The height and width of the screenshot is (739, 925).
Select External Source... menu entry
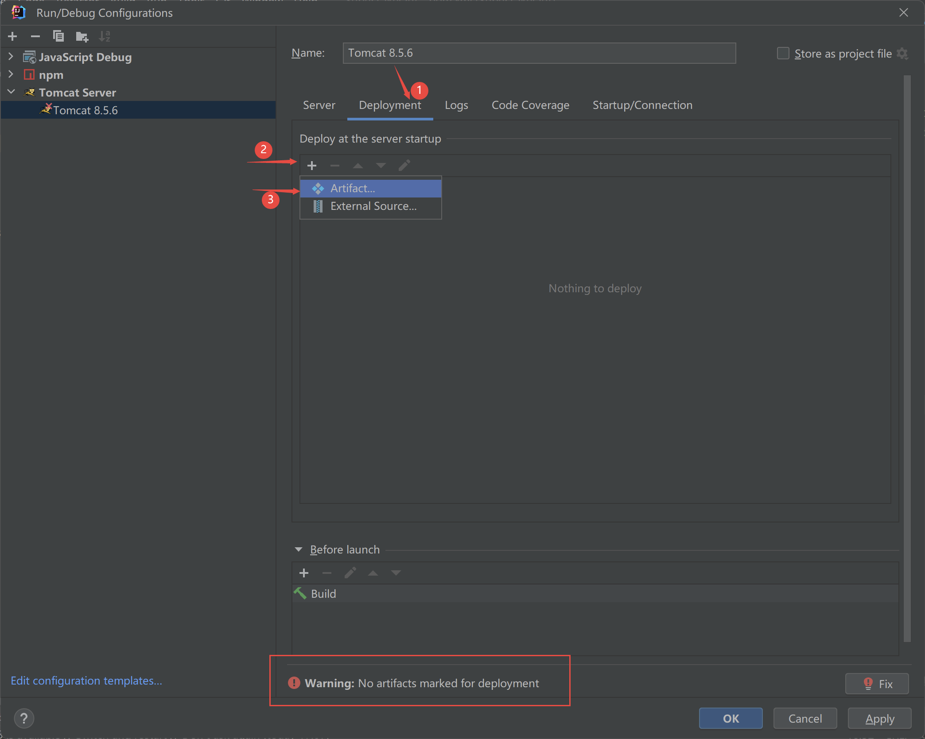tap(373, 206)
